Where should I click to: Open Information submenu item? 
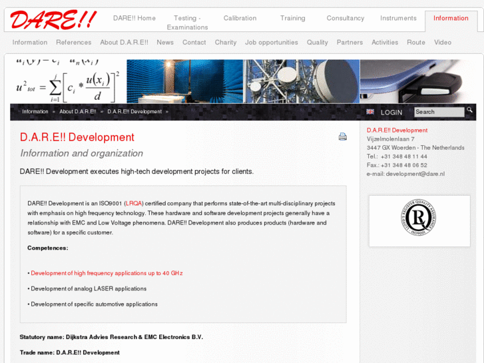30,43
